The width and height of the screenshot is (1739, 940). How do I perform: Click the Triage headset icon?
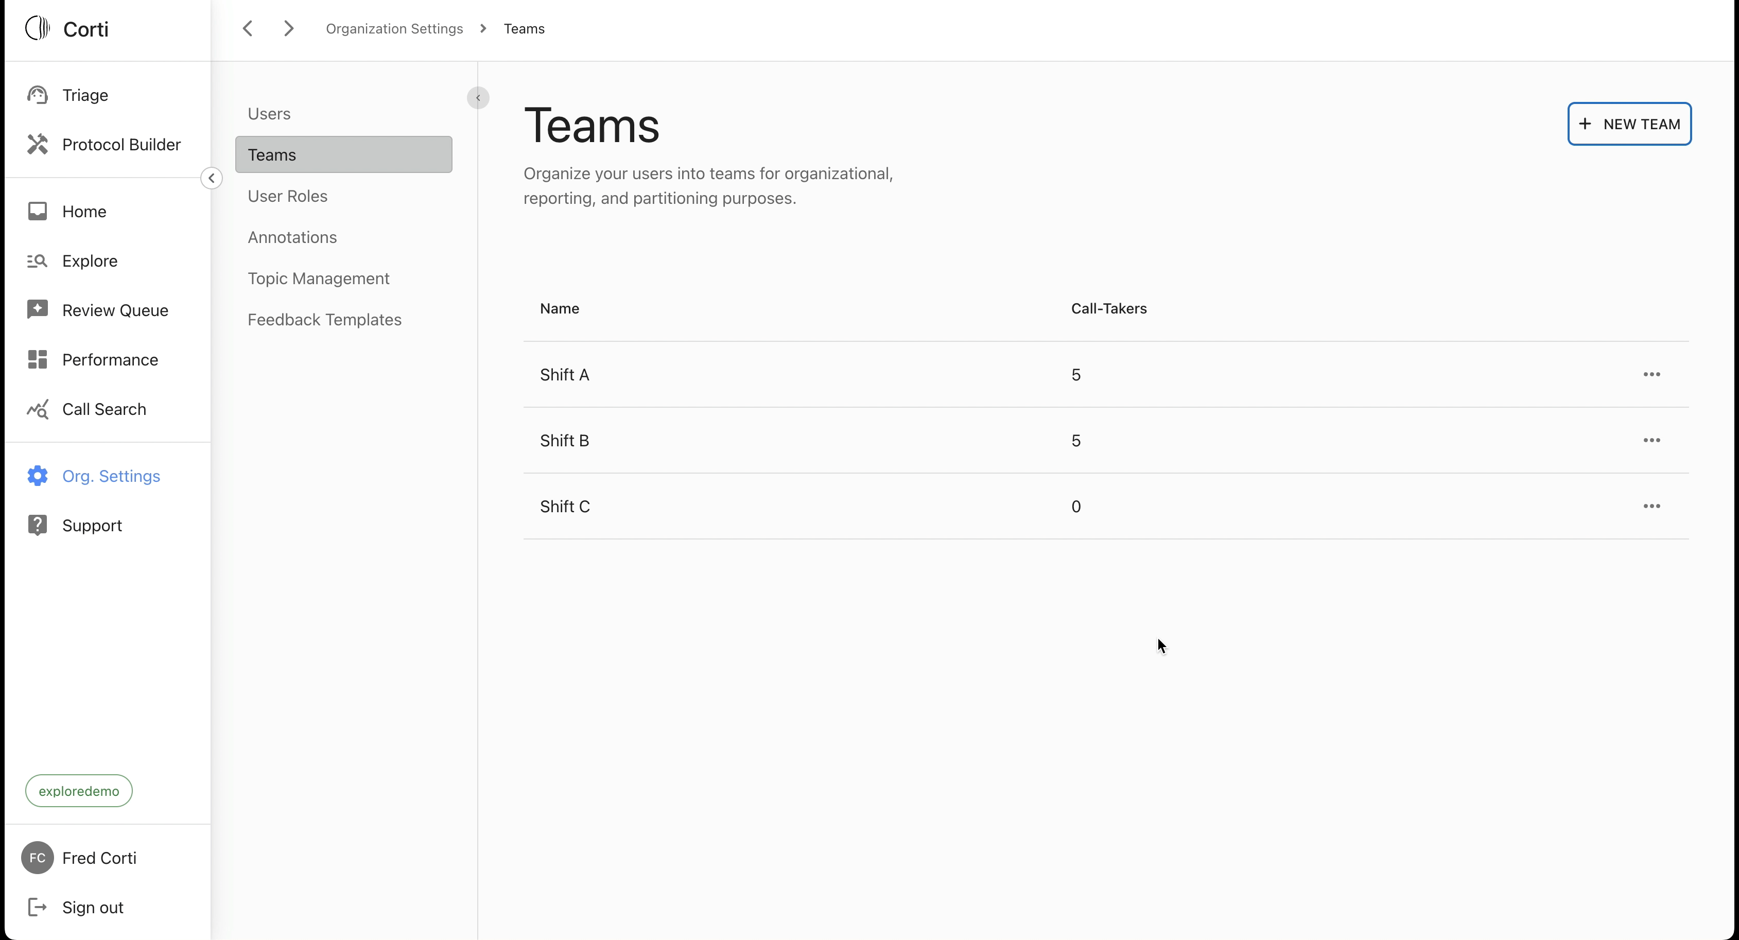pos(37,95)
